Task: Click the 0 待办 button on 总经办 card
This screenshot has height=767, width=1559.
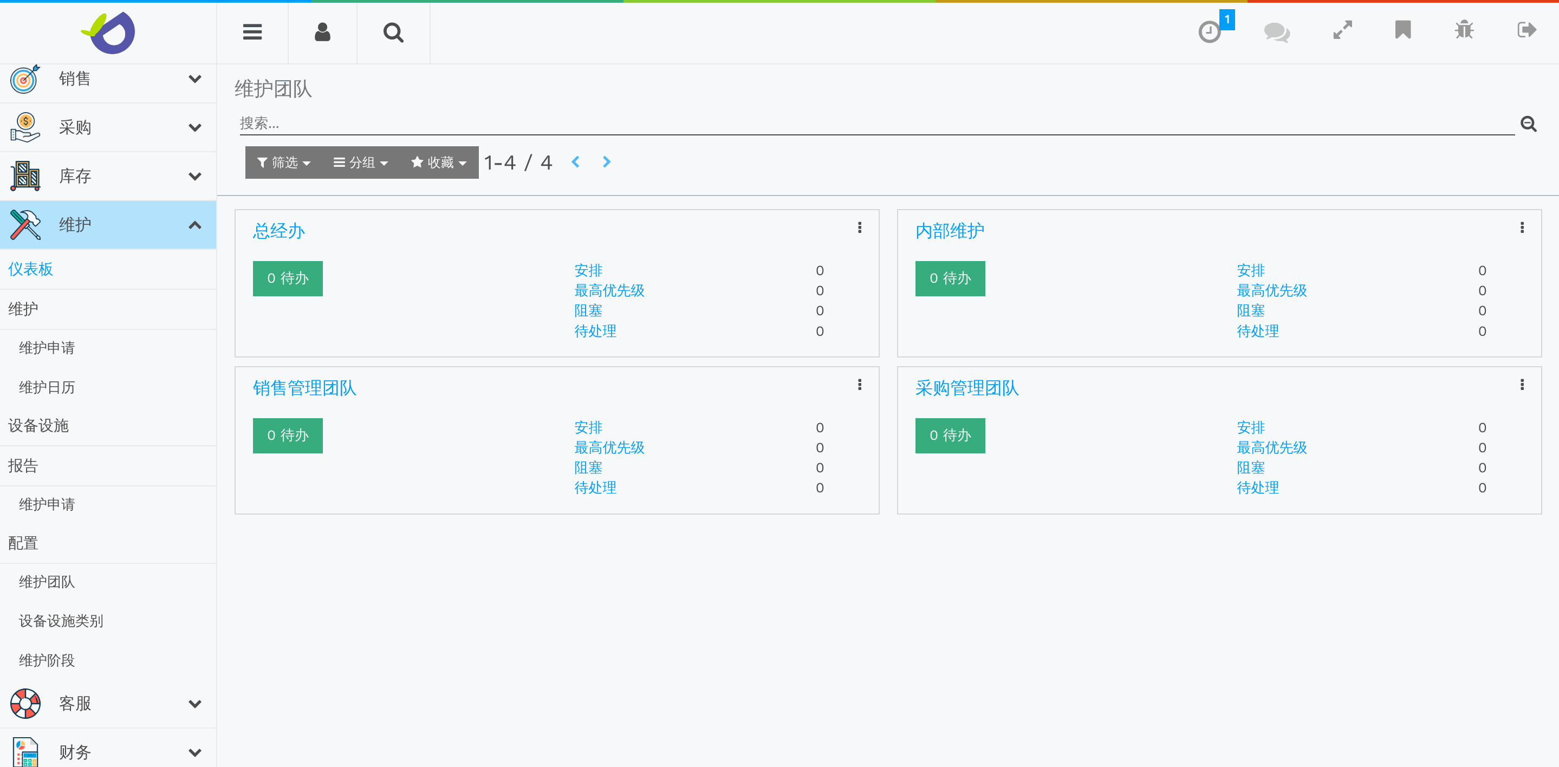Action: pyautogui.click(x=288, y=278)
